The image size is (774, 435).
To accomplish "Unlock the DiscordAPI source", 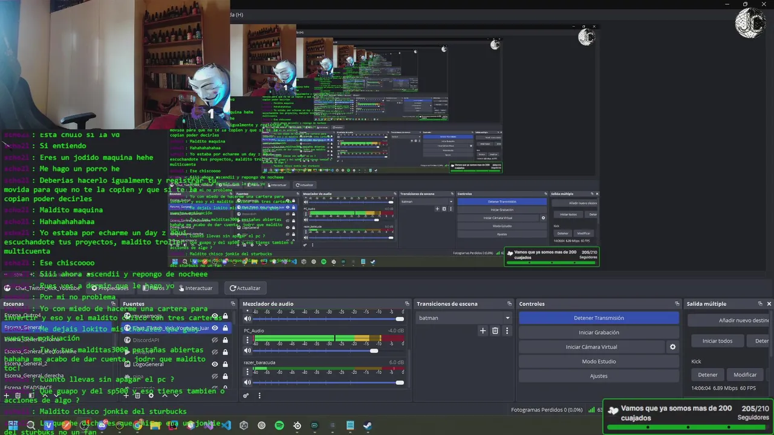I will point(225,340).
